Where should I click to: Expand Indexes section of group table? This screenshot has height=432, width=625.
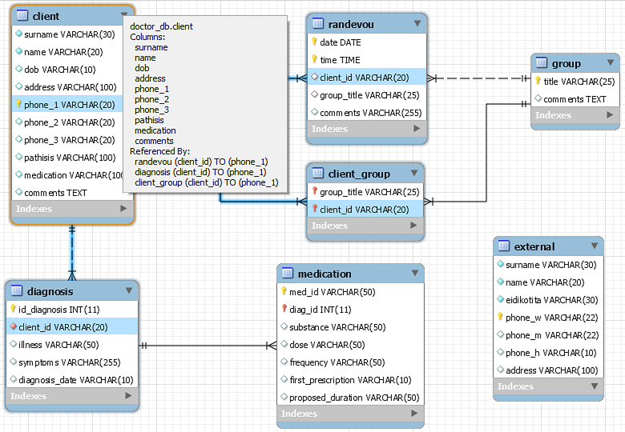point(610,115)
